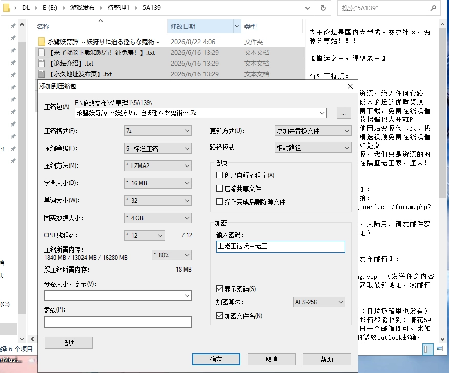Expand memory usage 80% dropdown

[x=172, y=255]
